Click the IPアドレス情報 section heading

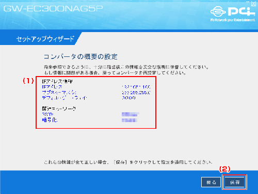(57, 81)
